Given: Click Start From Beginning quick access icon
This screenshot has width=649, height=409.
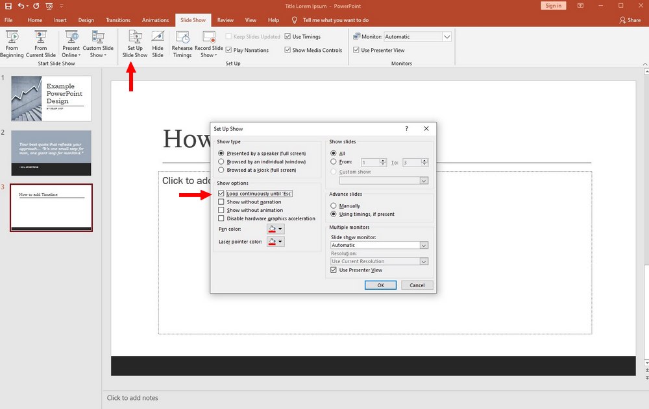Looking at the screenshot, I should pyautogui.click(x=49, y=6).
